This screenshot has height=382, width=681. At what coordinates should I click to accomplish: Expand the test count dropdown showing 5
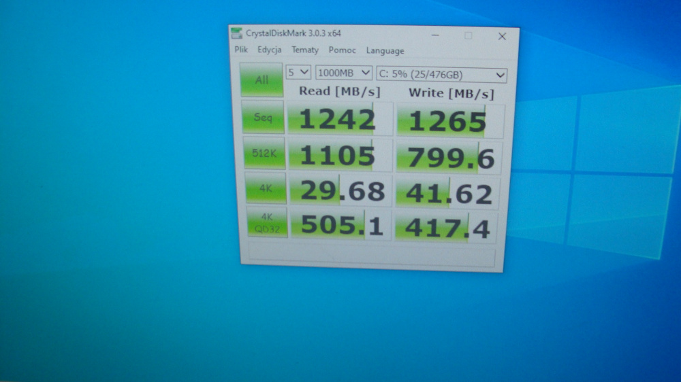pos(298,73)
